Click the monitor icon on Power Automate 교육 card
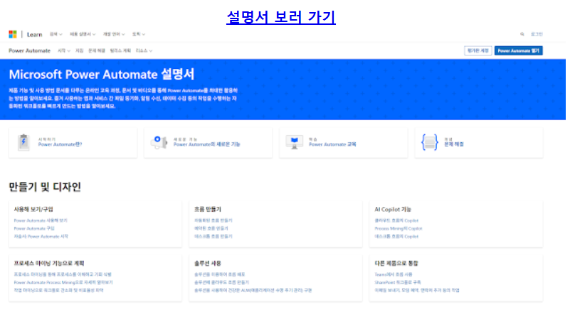This screenshot has height=322, width=575. click(295, 142)
